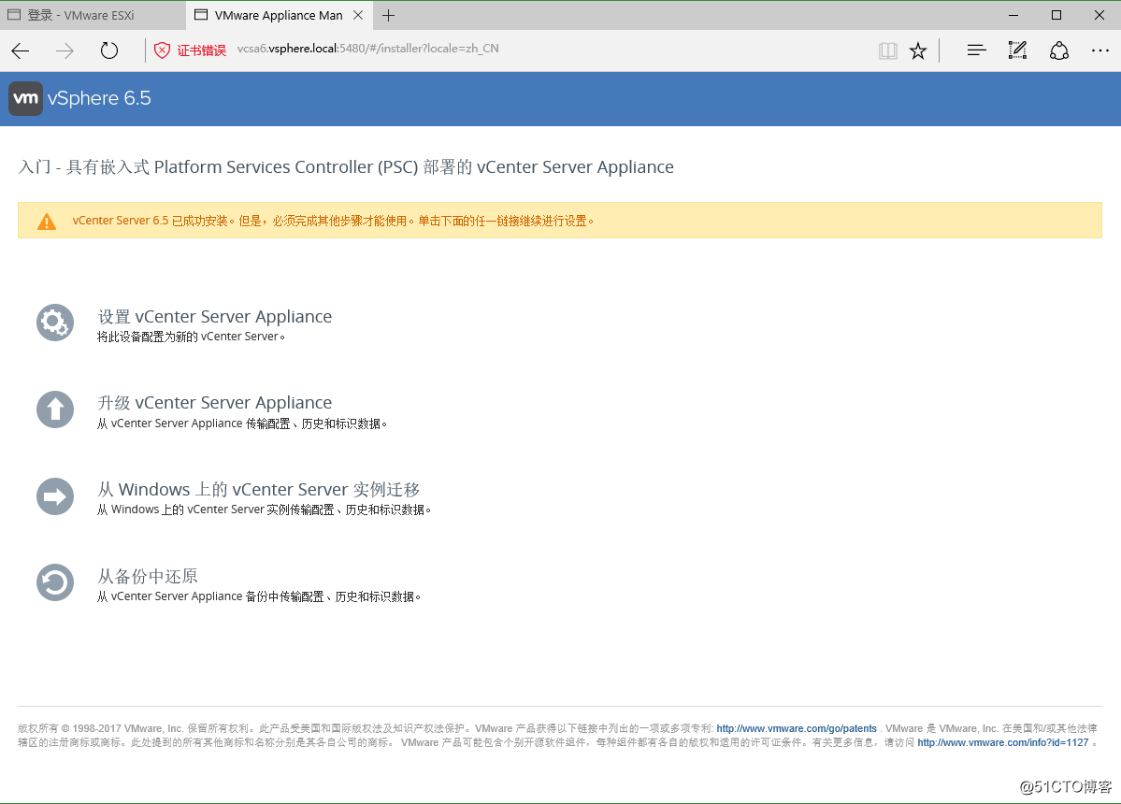The width and height of the screenshot is (1121, 804).
Task: Click the vSphere 6.5 header title
Action: 99,98
